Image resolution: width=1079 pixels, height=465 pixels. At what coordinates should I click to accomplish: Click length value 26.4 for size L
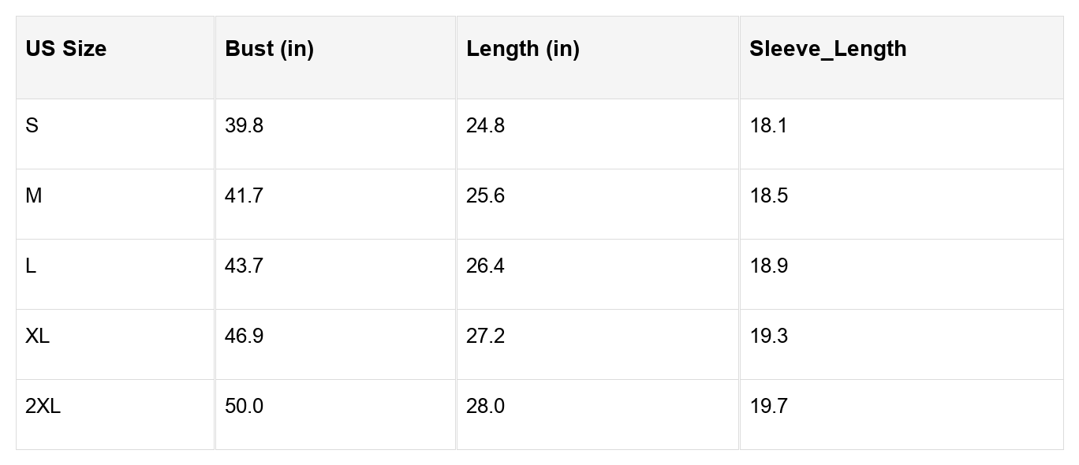point(485,266)
